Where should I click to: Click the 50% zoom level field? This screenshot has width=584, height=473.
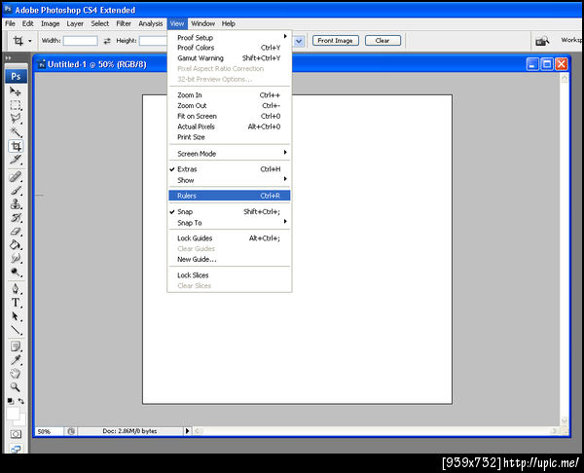[50, 431]
